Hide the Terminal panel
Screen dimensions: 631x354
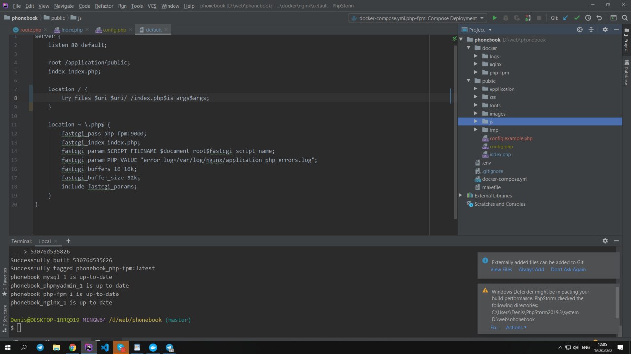[x=617, y=241]
